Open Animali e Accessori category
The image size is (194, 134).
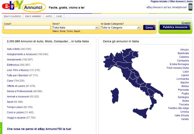(x=18, y=97)
